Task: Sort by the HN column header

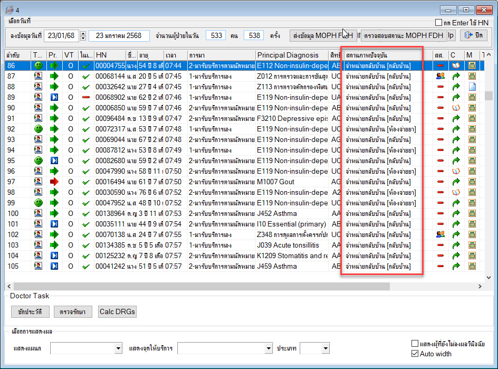Action: pyautogui.click(x=101, y=55)
